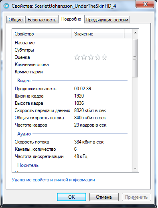
Task: Set rating to four stars
Action: tap(97, 57)
